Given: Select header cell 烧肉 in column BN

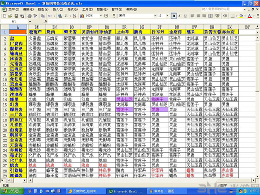Looking at the screenshot, I should click(x=55, y=32).
